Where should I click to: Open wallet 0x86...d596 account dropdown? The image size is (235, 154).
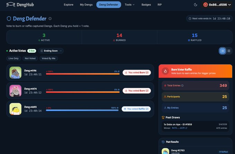[217, 4]
